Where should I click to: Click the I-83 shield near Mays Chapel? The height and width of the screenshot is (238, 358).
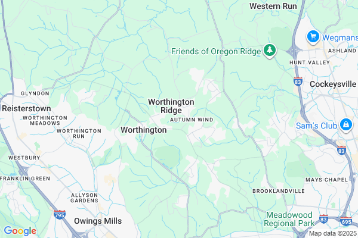[341, 151]
